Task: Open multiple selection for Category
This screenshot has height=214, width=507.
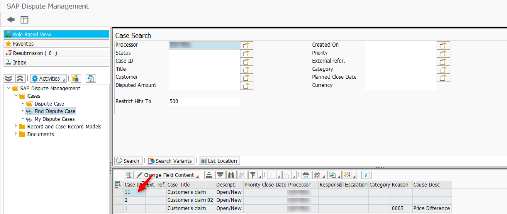Action: tap(443, 70)
